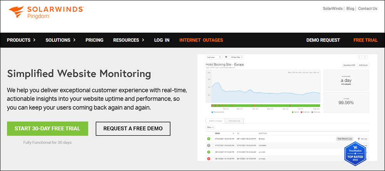Select the Uptime changes tab
The height and width of the screenshot is (171, 385).
tap(216, 121)
